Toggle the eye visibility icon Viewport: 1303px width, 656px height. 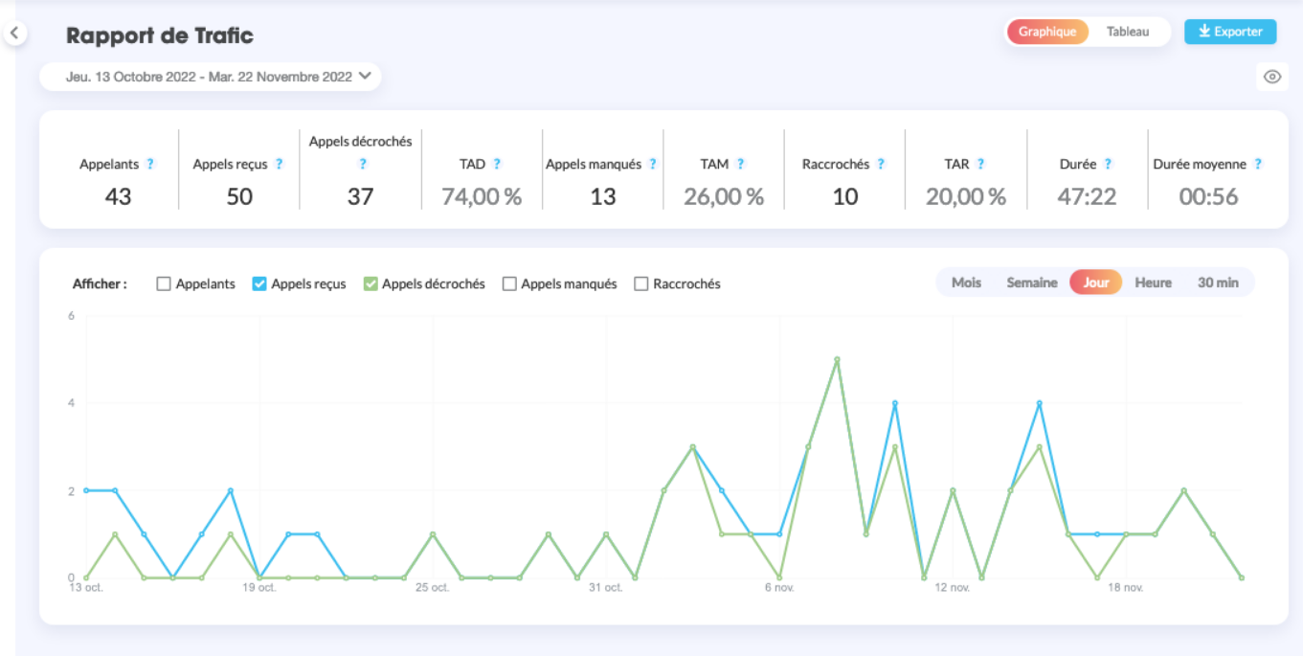(x=1271, y=77)
